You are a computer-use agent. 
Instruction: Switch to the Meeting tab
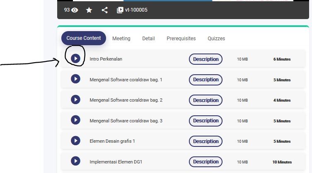coord(121,38)
